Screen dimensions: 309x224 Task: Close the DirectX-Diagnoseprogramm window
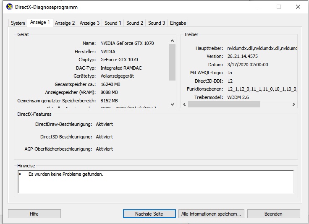coord(298,7)
